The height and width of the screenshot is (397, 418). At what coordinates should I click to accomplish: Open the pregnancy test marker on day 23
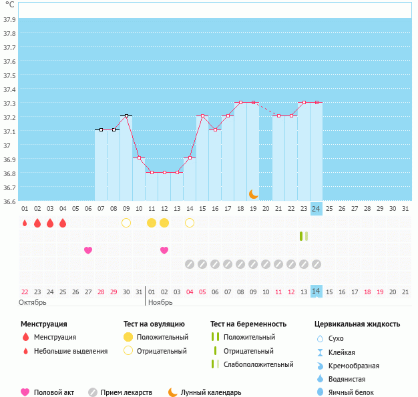[x=304, y=236]
